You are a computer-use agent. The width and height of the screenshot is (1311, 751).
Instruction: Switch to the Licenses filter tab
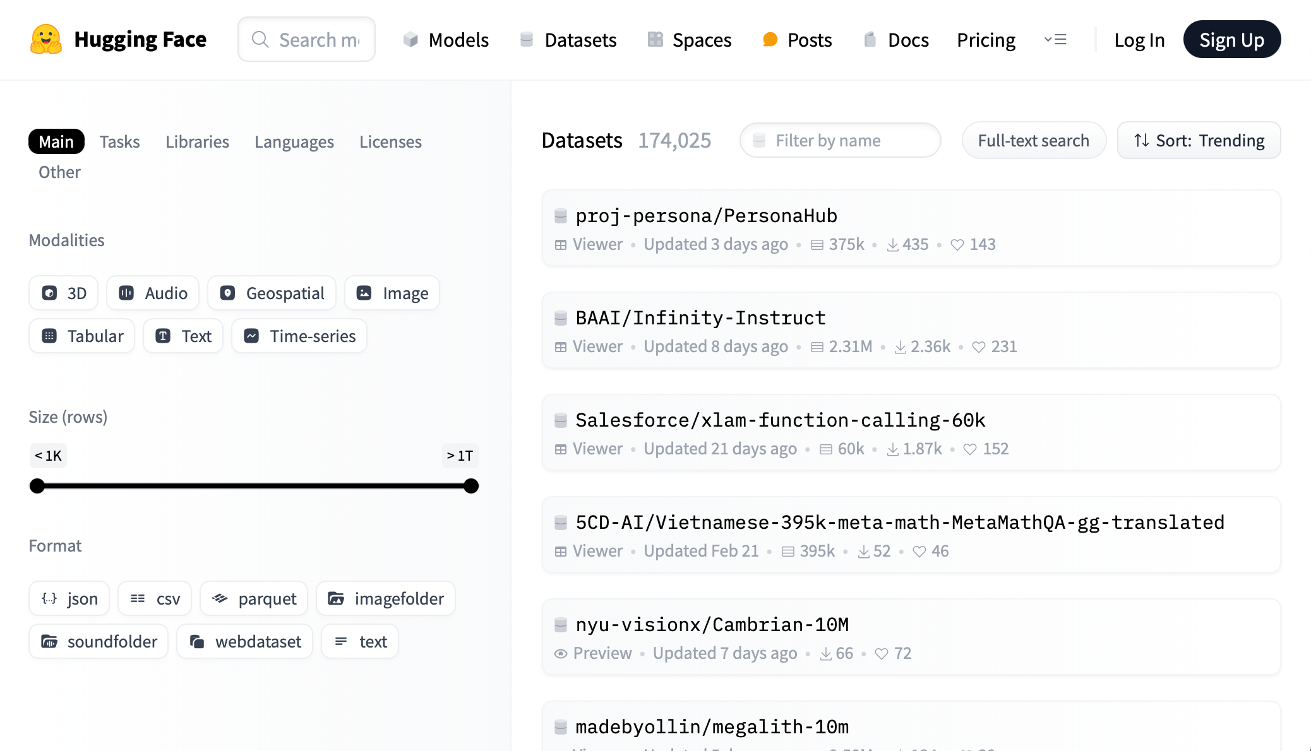tap(390, 141)
